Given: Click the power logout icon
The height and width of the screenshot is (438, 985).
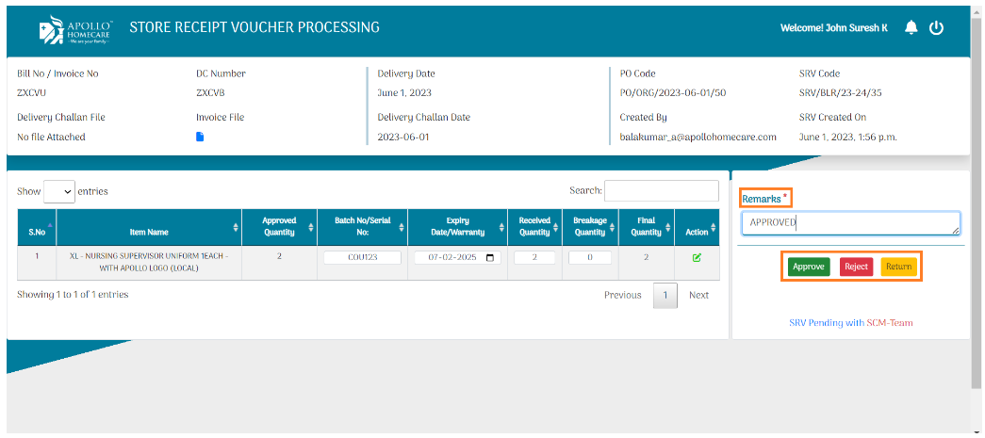Looking at the screenshot, I should (936, 28).
